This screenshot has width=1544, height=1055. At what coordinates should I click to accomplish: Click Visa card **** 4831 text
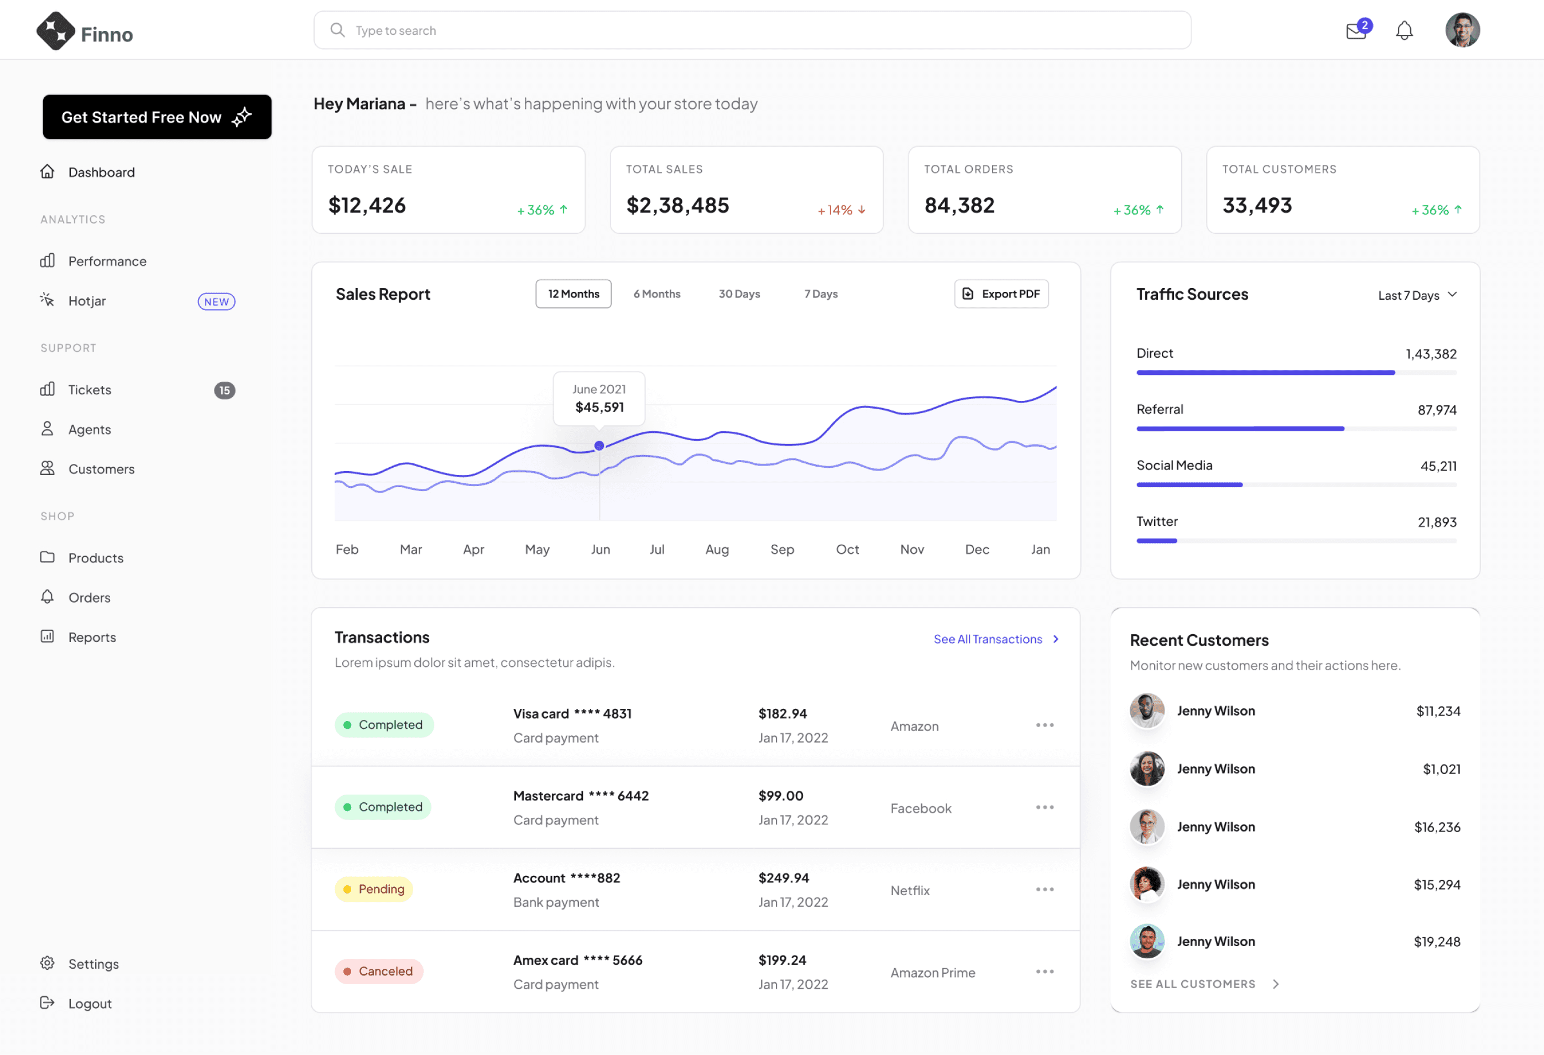pyautogui.click(x=572, y=713)
